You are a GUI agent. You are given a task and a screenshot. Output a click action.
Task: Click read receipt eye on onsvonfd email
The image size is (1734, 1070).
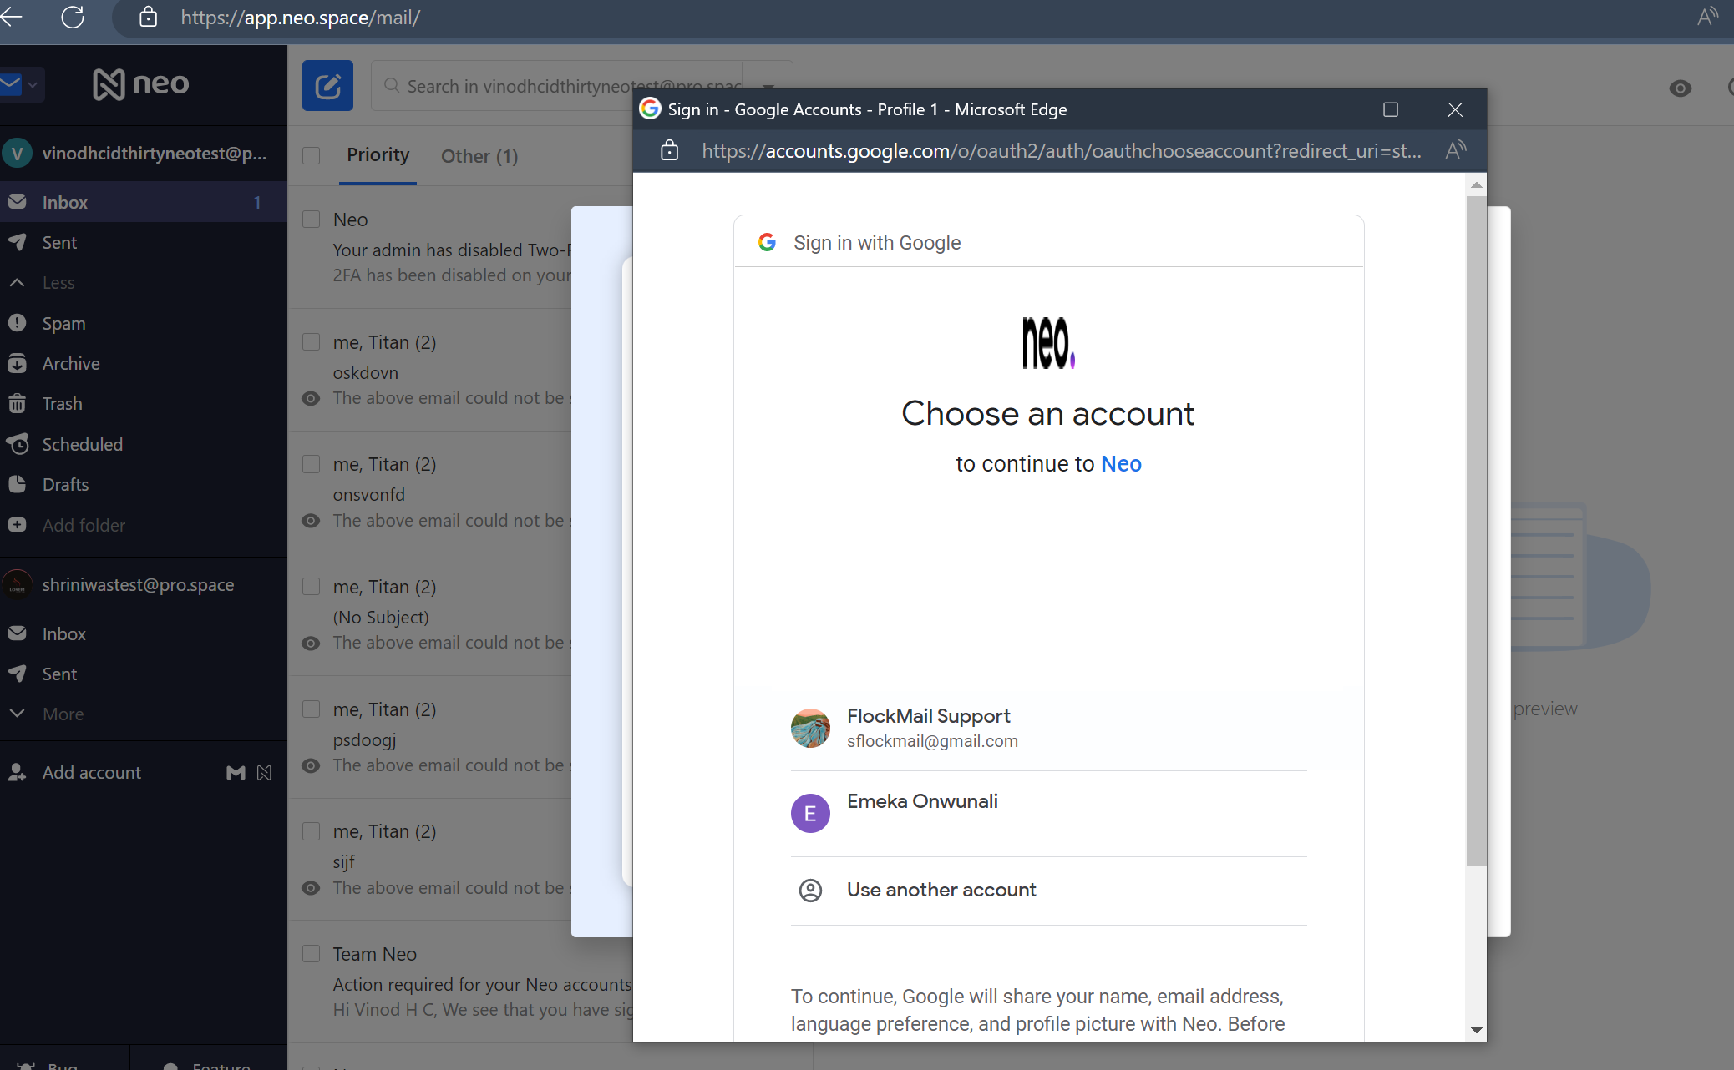tap(311, 521)
